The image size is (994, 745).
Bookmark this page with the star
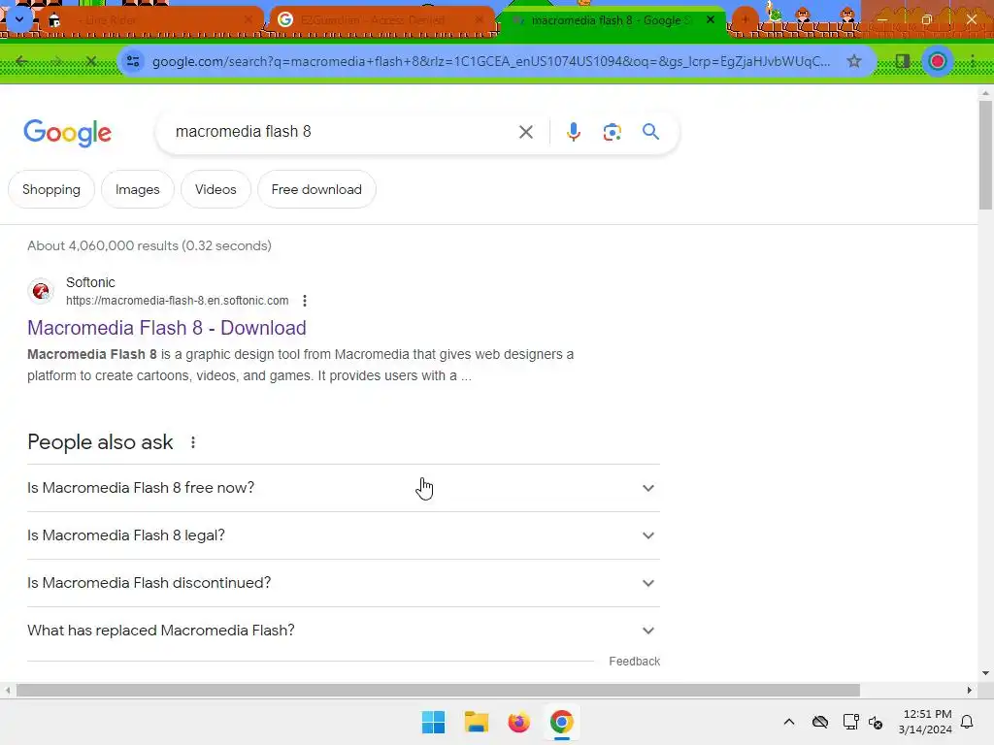click(x=854, y=61)
